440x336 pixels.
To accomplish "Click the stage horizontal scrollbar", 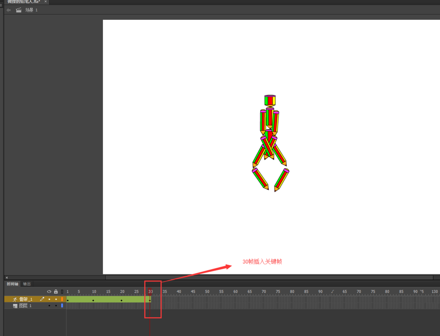I will 269,278.
